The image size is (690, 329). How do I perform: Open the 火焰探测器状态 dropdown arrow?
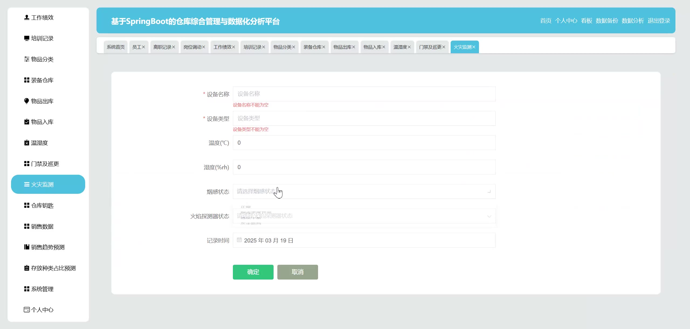pyautogui.click(x=489, y=216)
